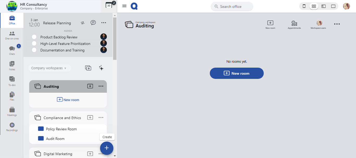Click the New room link under Auditing
The width and height of the screenshot is (356, 158).
(x=68, y=100)
